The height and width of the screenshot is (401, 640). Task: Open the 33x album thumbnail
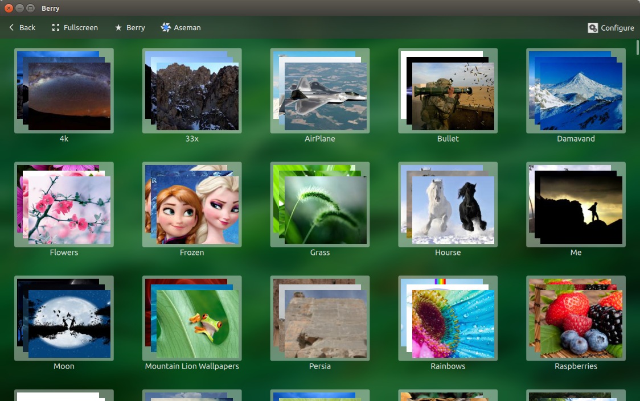click(192, 90)
